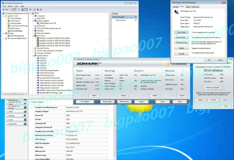Click Options button under Results

pyautogui.click(x=182, y=95)
